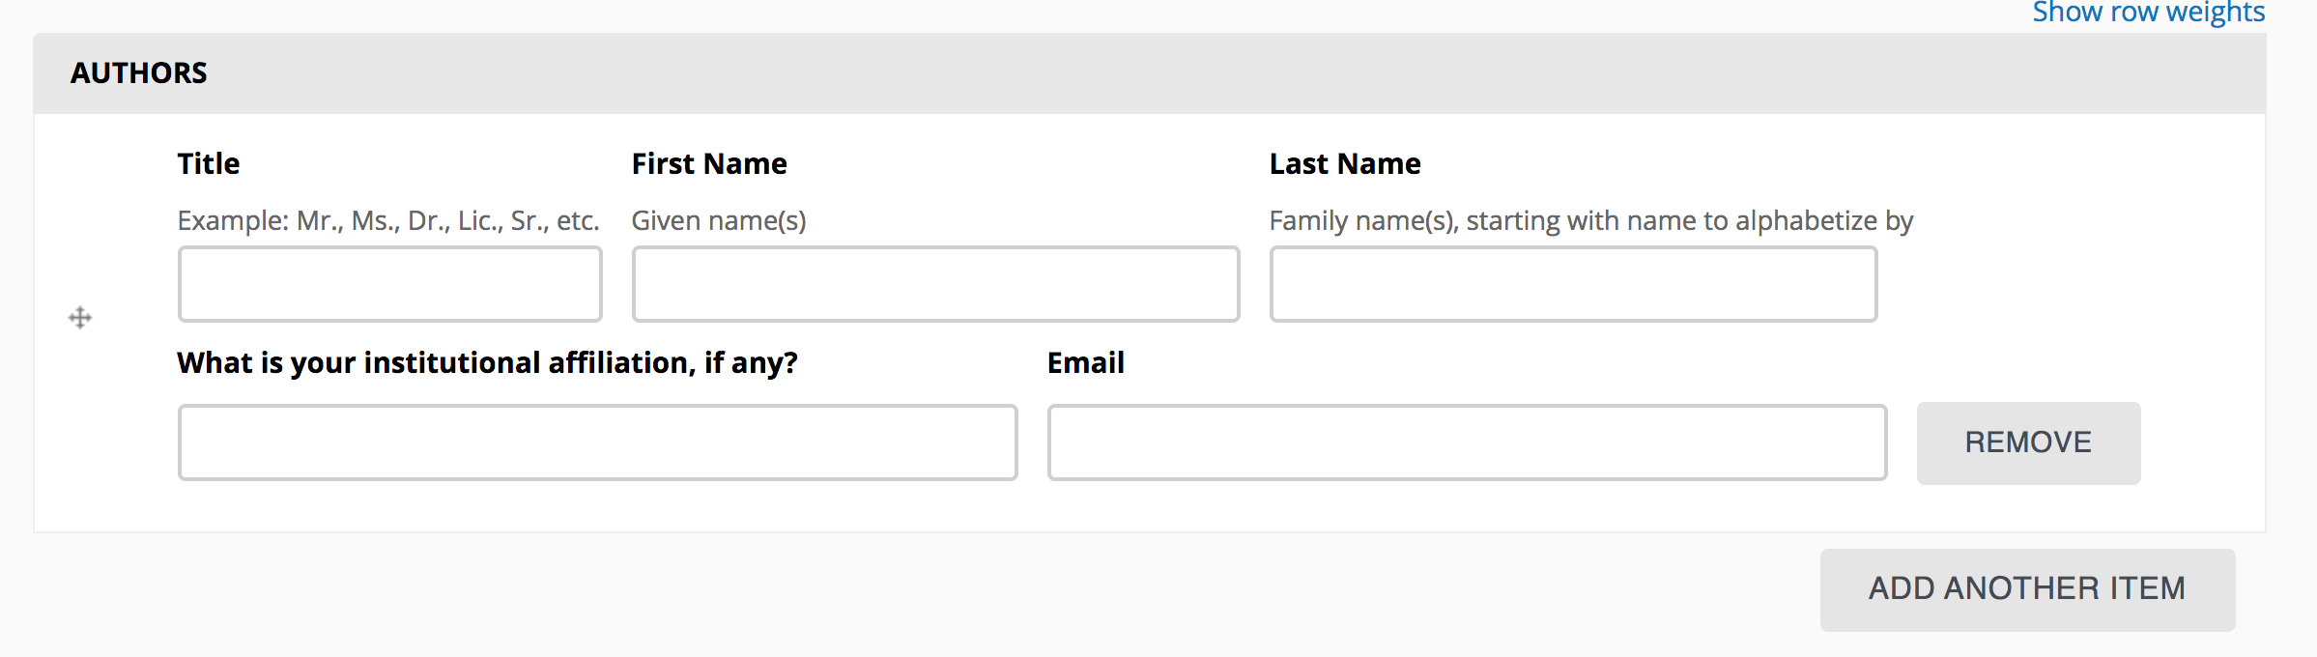Click the AUTHORS section header
Image resolution: width=2317 pixels, height=657 pixels.
coord(139,71)
